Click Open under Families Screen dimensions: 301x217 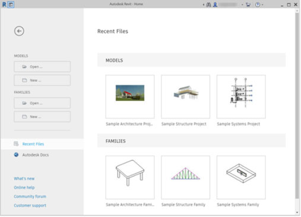[x=42, y=103]
